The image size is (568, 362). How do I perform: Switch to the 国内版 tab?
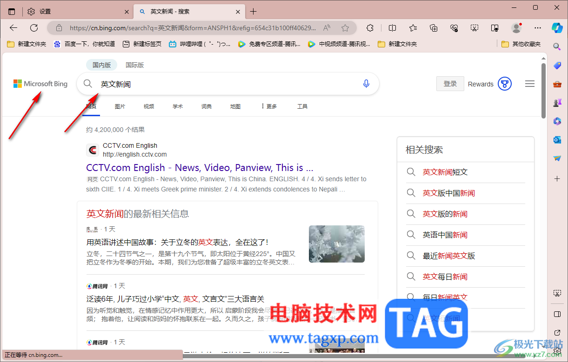click(x=101, y=65)
